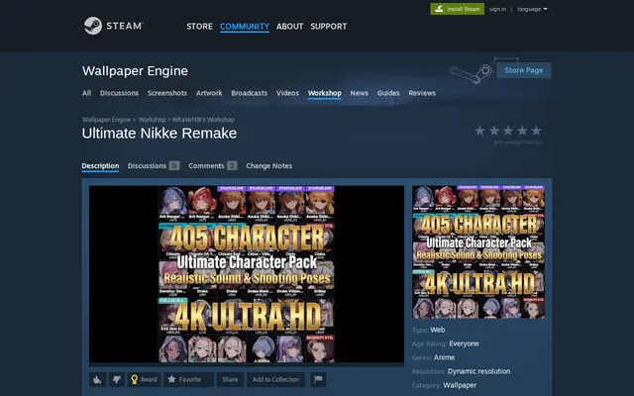Screen dimensions: 634x396
Task: Click the Wallpaper category tag
Action: click(460, 385)
